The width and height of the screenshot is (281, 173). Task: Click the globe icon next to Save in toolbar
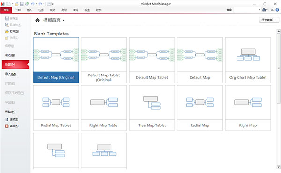(x=27, y=4)
